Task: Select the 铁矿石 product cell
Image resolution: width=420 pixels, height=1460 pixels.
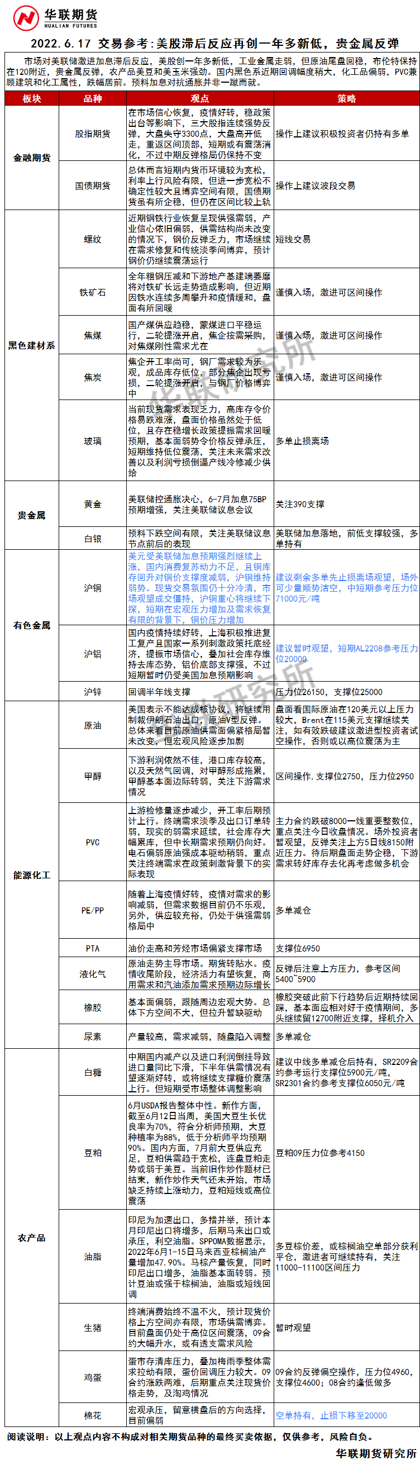Action: [92, 292]
